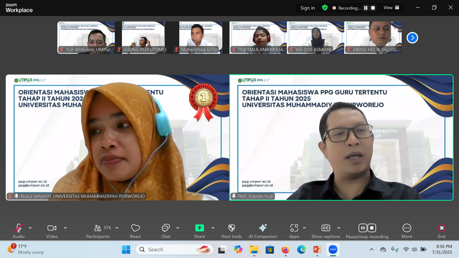
Task: Launch AI Companion
Action: click(263, 231)
